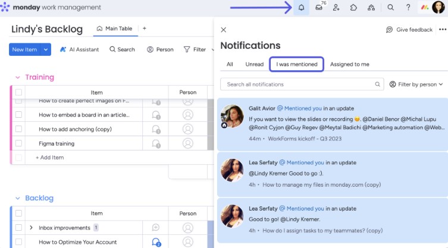
Task: Open updates for Figma training
Action: coord(156,144)
